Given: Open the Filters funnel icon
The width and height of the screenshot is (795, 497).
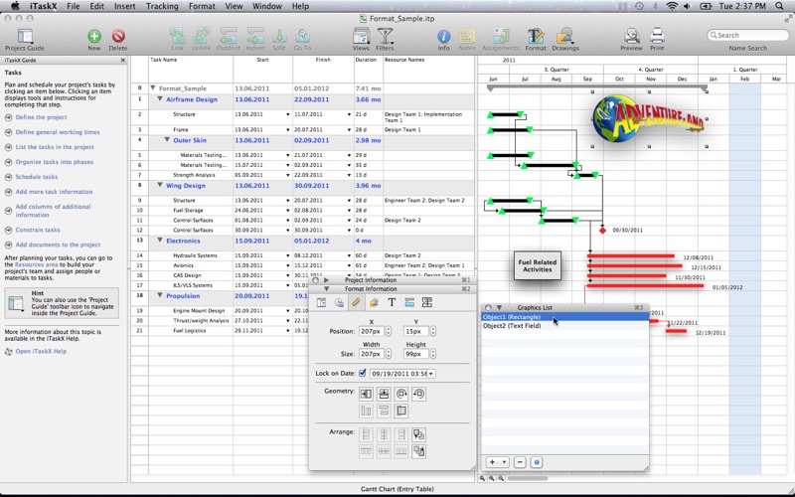Looking at the screenshot, I should (x=385, y=36).
